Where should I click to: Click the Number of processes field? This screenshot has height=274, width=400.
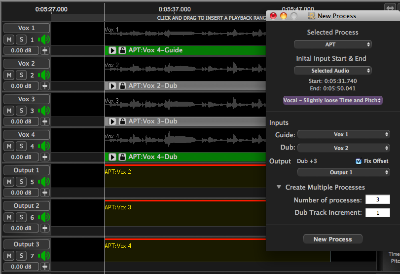pyautogui.click(x=377, y=200)
